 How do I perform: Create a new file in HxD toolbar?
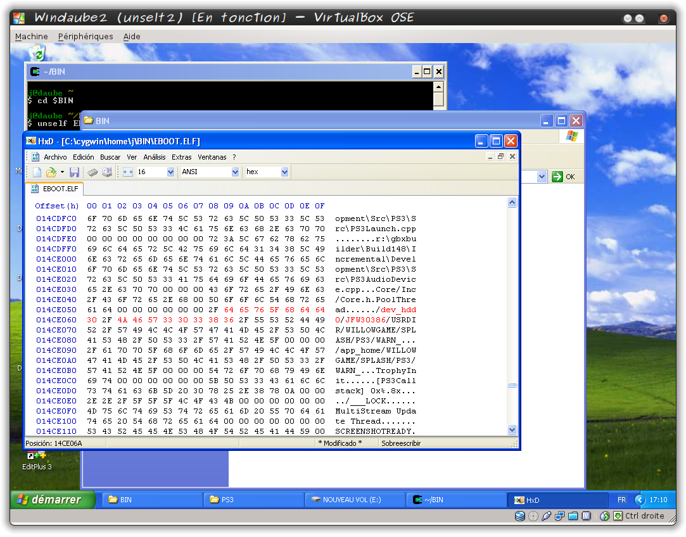point(37,172)
